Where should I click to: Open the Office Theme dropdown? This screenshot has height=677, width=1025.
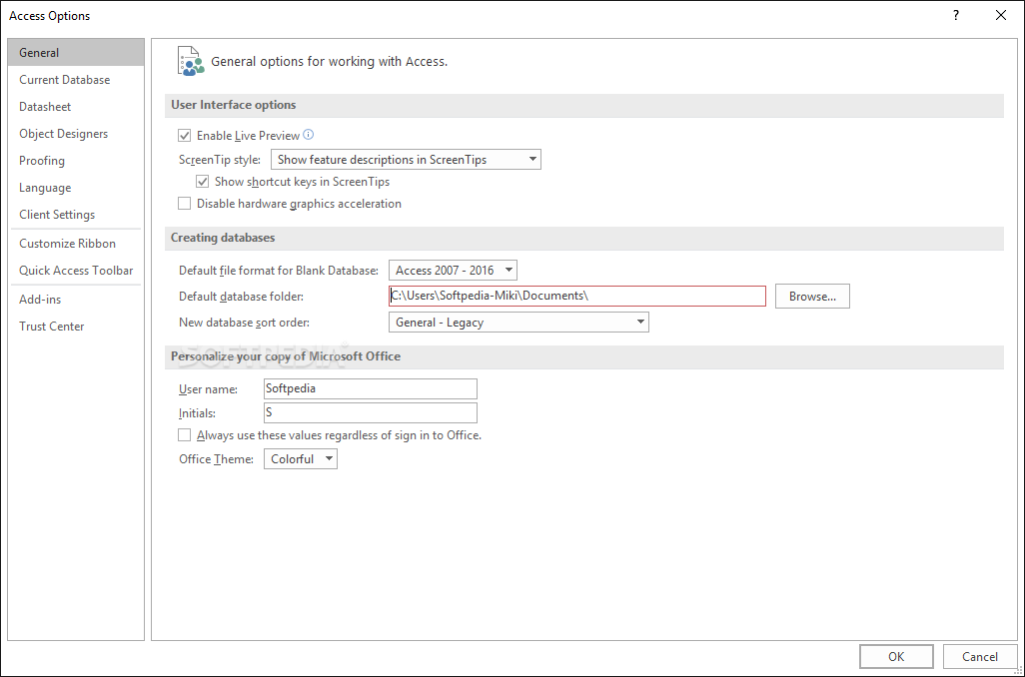tap(301, 458)
